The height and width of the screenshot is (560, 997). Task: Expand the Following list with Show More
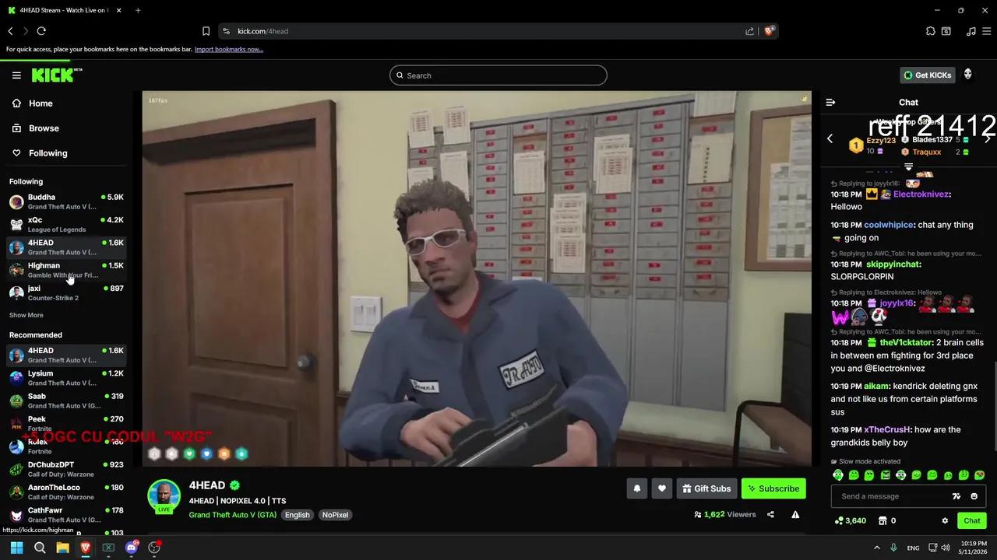tap(26, 315)
